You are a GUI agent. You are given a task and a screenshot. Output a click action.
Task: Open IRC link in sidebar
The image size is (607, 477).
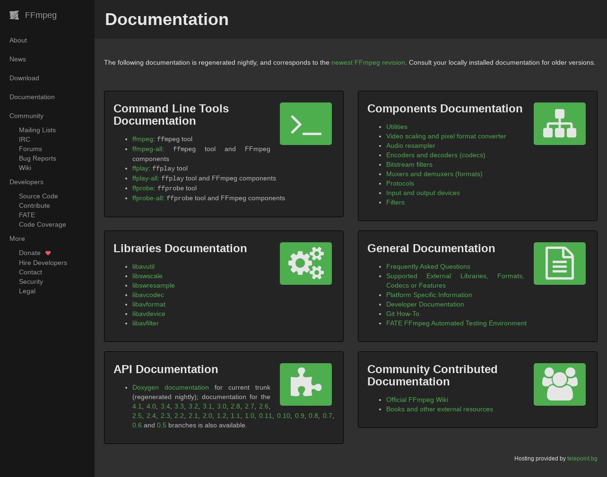[x=25, y=139]
